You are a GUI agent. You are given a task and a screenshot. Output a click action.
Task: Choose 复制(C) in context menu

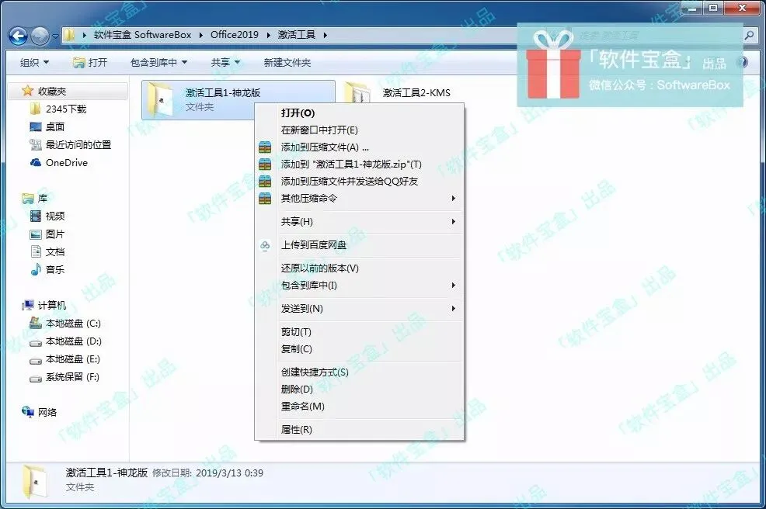(360, 349)
